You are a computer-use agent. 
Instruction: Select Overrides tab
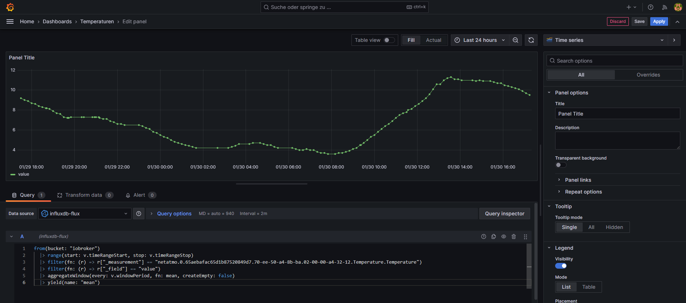point(648,75)
